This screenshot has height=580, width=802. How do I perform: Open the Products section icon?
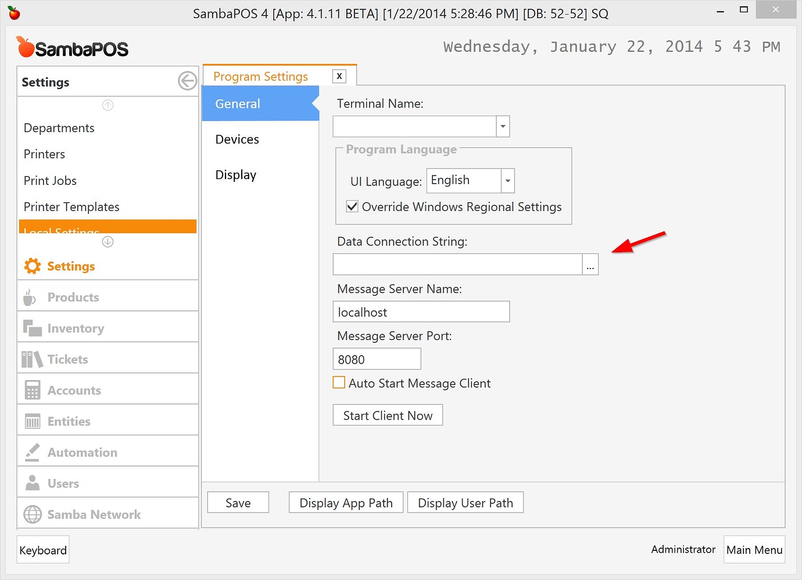tap(30, 296)
